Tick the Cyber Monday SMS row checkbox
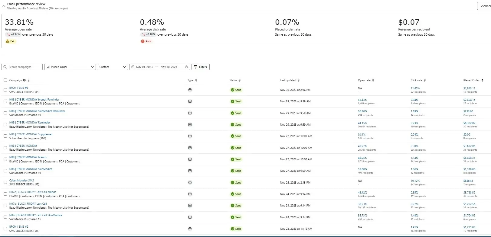Viewport: 491px width, 237px height. [5, 182]
